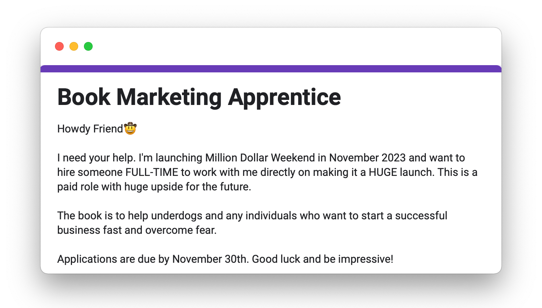Click the cowboy hat emoji
Image resolution: width=542 pixels, height=308 pixels.
pyautogui.click(x=130, y=128)
